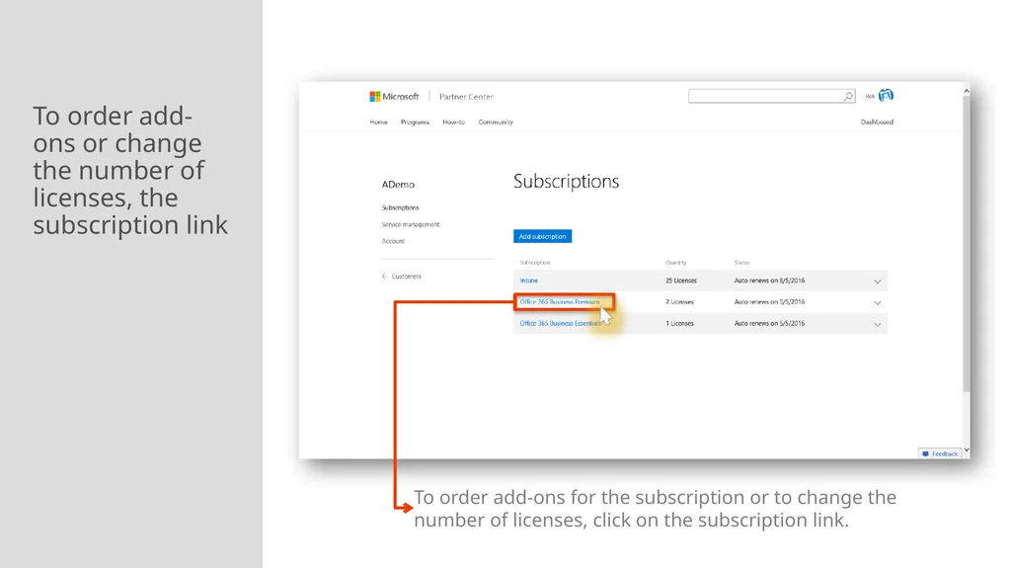The height and width of the screenshot is (568, 1011).
Task: Open the user profile avatar icon
Action: click(886, 96)
